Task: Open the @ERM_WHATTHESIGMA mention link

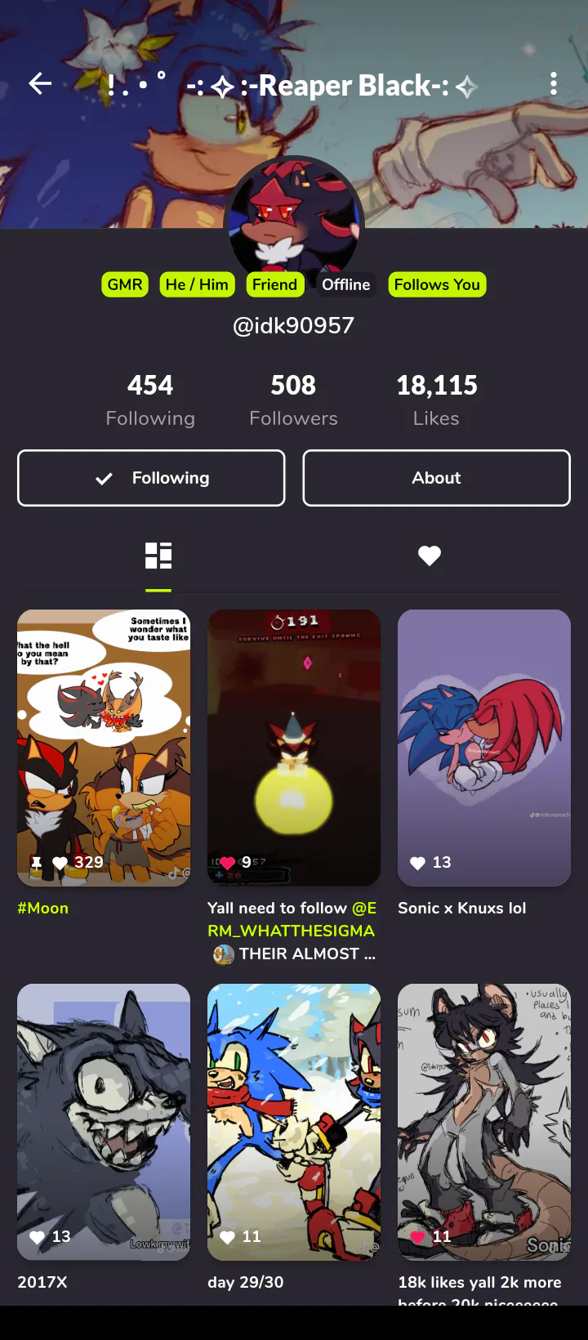Action: point(292,919)
